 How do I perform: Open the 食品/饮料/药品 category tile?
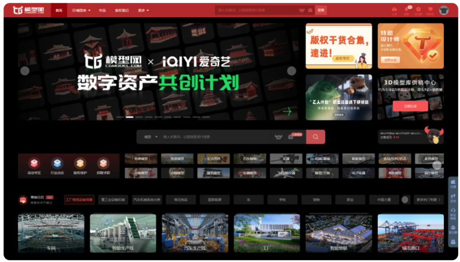point(395,159)
